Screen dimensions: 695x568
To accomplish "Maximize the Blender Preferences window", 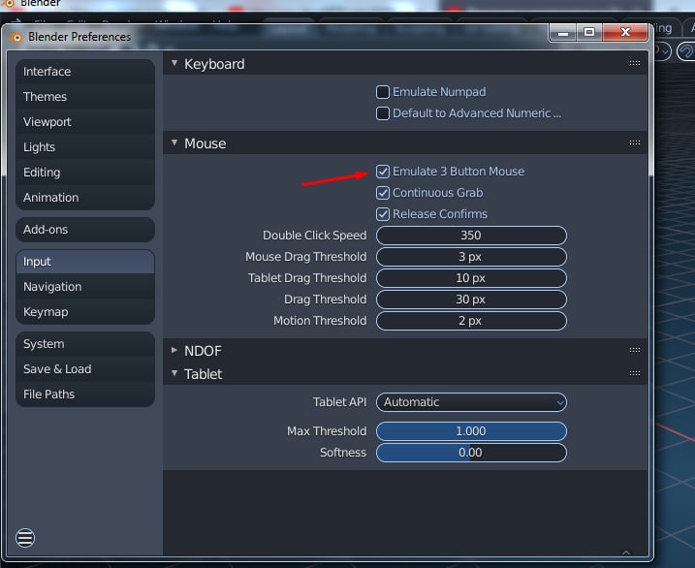I will coord(589,32).
